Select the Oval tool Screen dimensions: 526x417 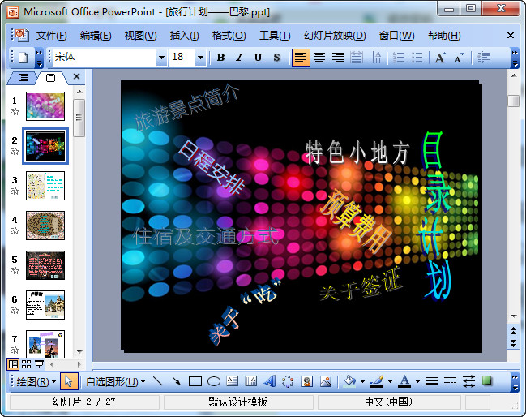tap(214, 381)
